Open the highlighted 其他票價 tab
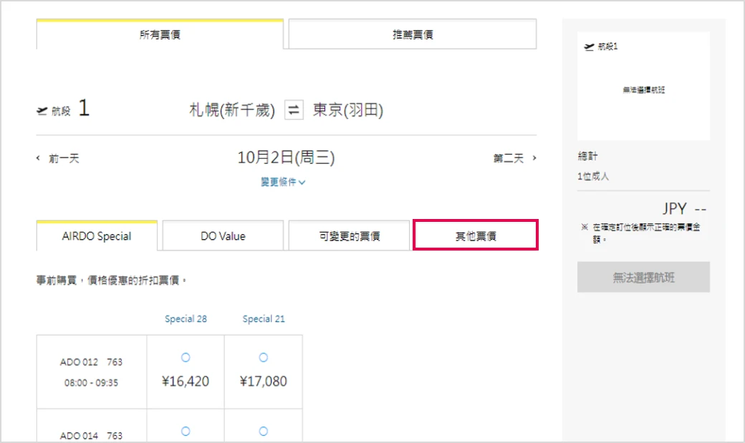Screen dimensions: 745x443 click(x=476, y=235)
